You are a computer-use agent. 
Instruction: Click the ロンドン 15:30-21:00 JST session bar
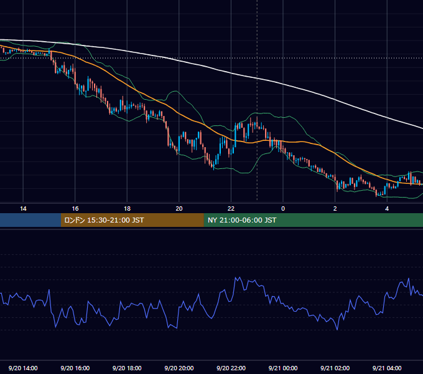click(132, 220)
